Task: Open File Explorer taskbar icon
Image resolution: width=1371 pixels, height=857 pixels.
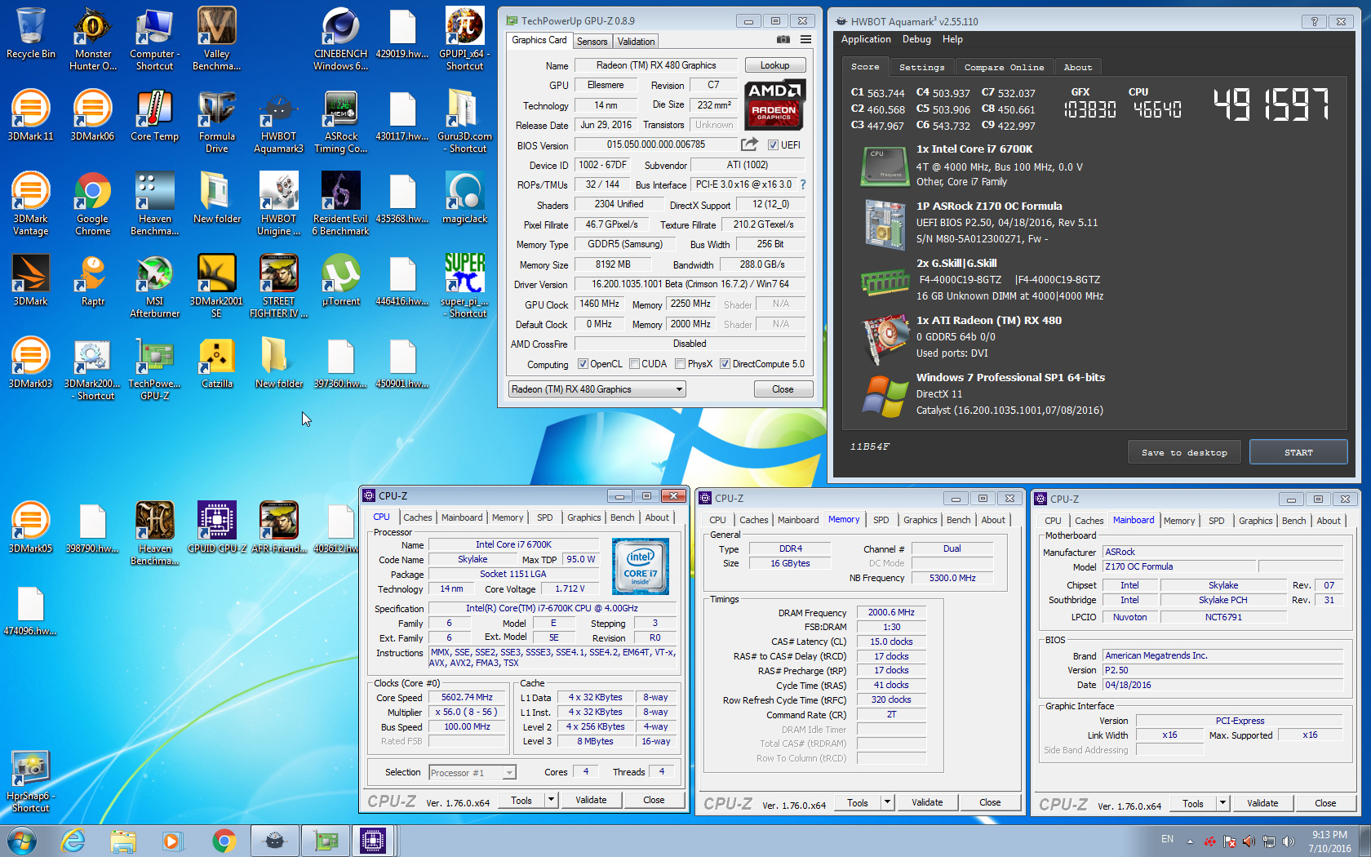Action: coord(123,841)
